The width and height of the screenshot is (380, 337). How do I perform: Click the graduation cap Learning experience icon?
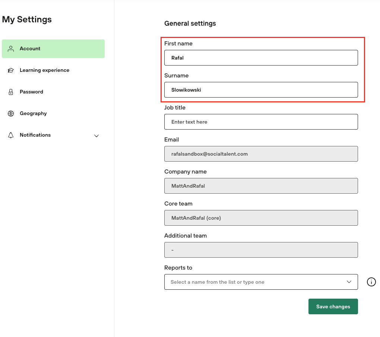click(x=11, y=70)
